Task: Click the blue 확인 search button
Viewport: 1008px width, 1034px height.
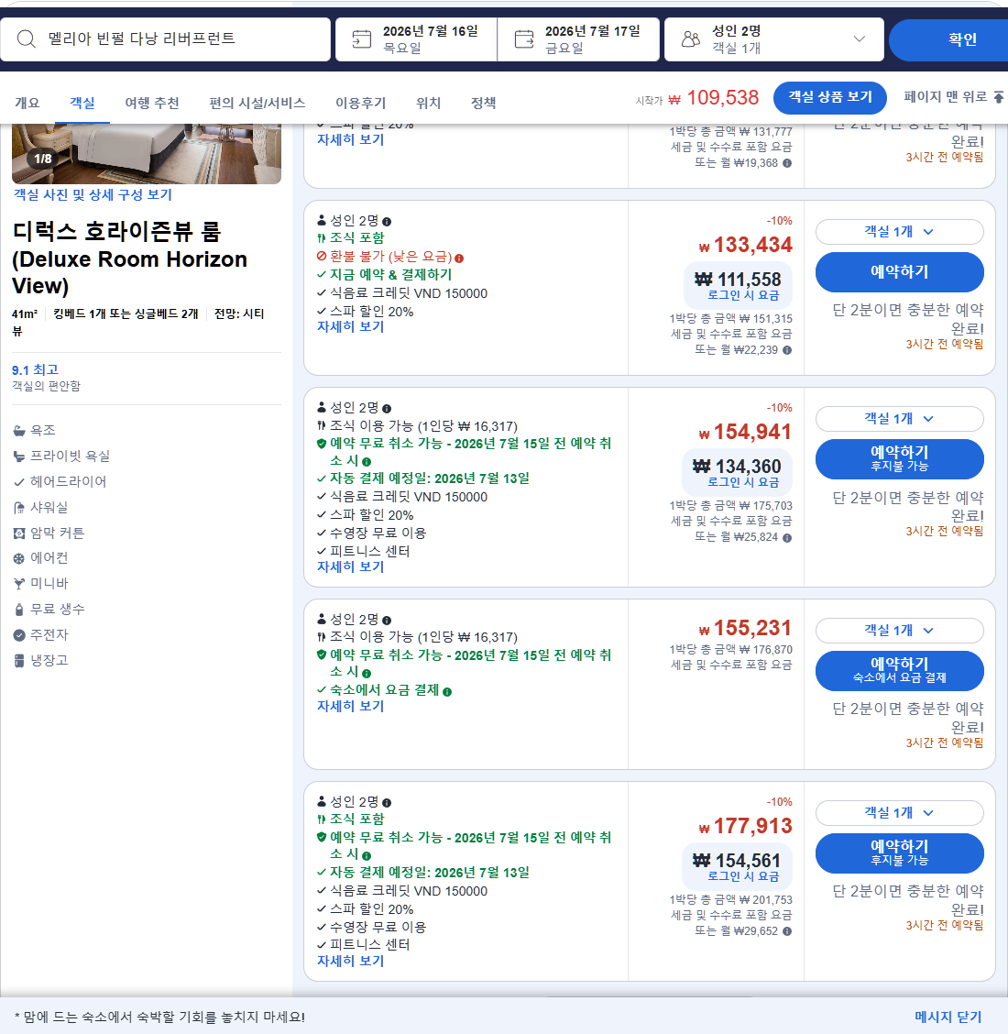Action: point(948,39)
